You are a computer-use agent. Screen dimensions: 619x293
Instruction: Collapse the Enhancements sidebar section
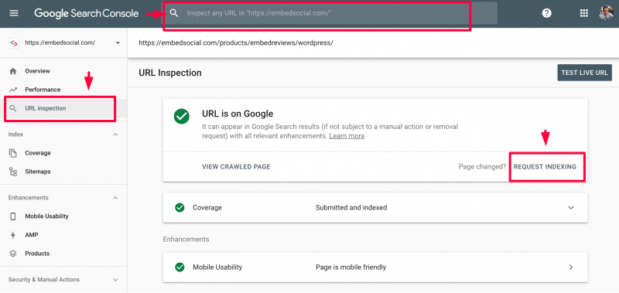(115, 198)
